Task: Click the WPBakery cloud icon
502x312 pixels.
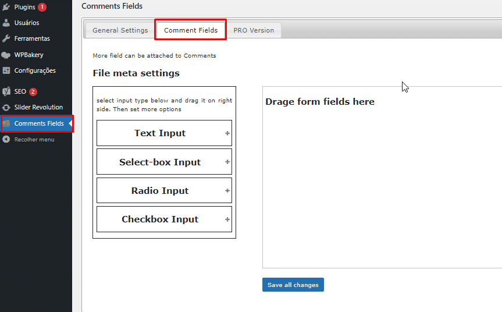Action: [6, 55]
